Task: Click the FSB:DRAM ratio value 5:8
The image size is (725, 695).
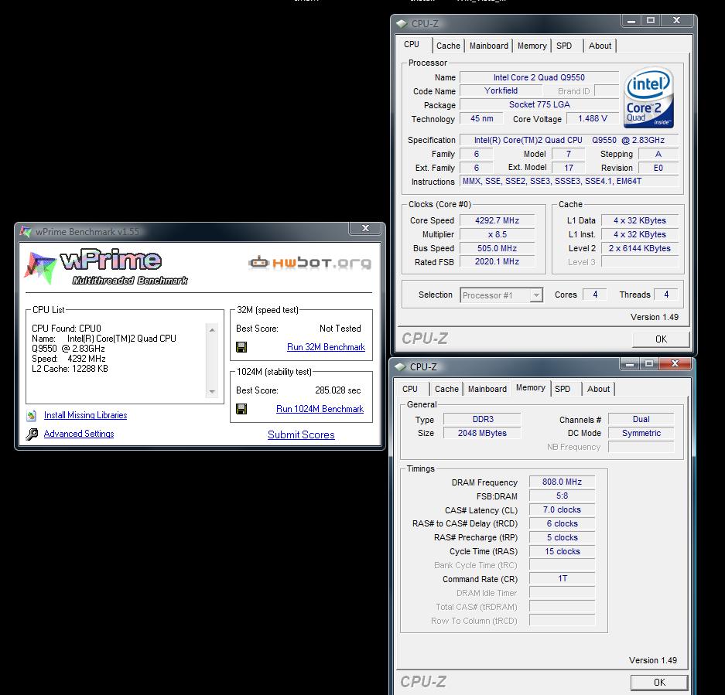Action: [x=562, y=496]
